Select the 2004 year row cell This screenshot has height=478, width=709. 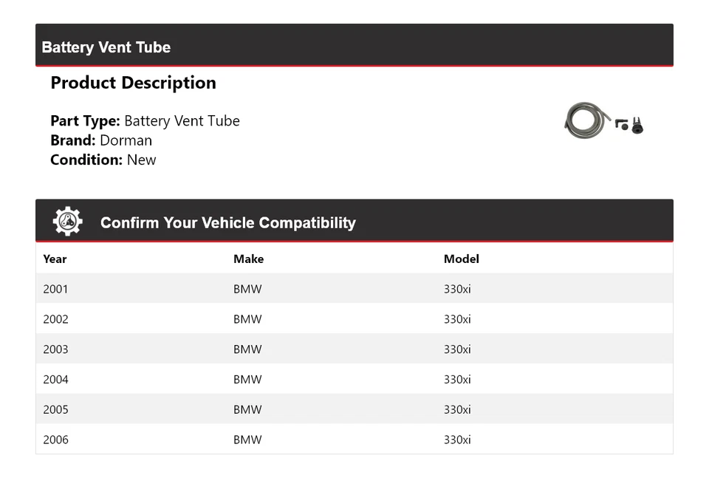pos(55,380)
